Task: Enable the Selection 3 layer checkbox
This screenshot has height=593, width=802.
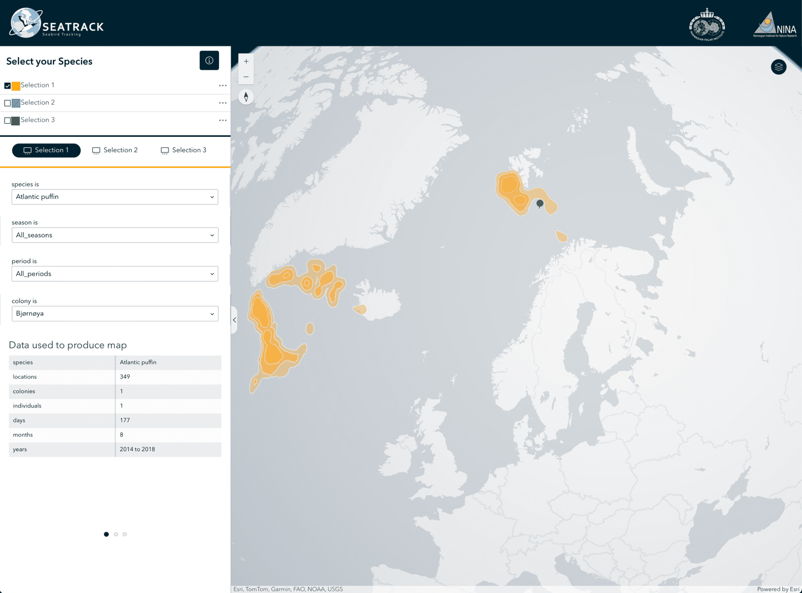Action: tap(8, 120)
